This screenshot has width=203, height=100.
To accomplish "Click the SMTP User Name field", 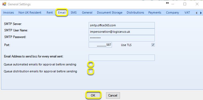I will click(x=122, y=32).
